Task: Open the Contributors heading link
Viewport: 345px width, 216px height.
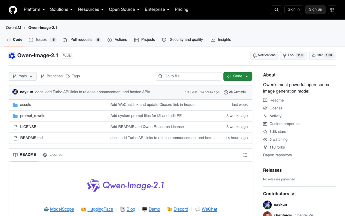Action: [276, 194]
